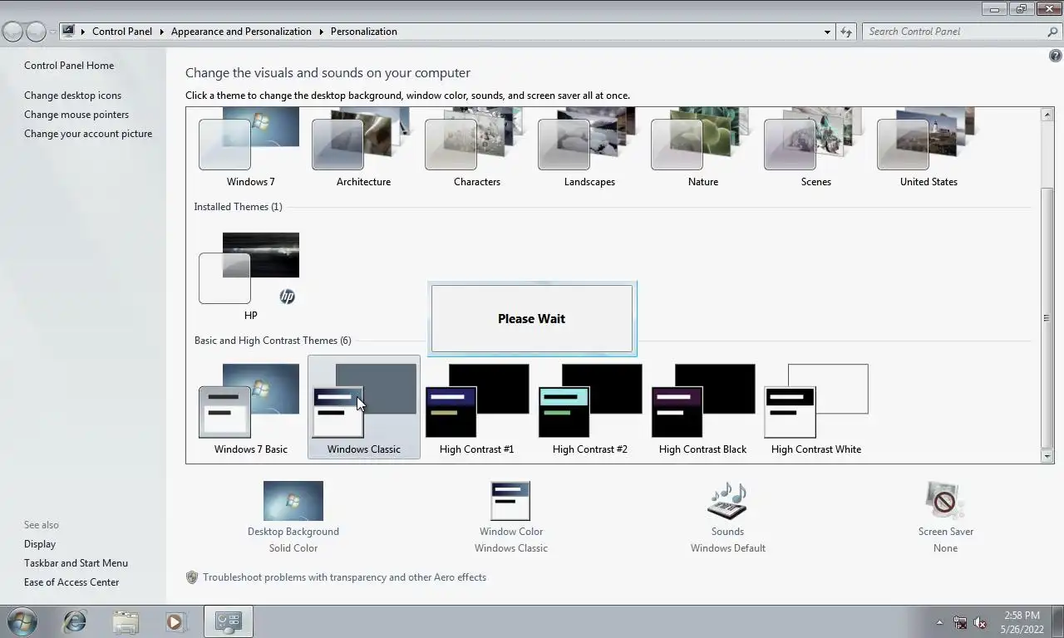Open the Desktop Background settings icon
This screenshot has height=638, width=1064.
coord(293,501)
